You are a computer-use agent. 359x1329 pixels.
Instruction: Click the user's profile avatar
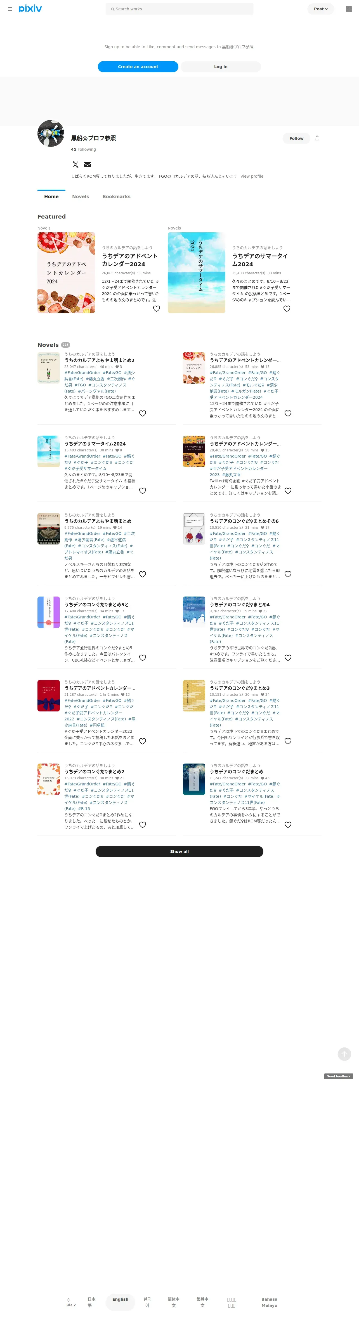[51, 134]
